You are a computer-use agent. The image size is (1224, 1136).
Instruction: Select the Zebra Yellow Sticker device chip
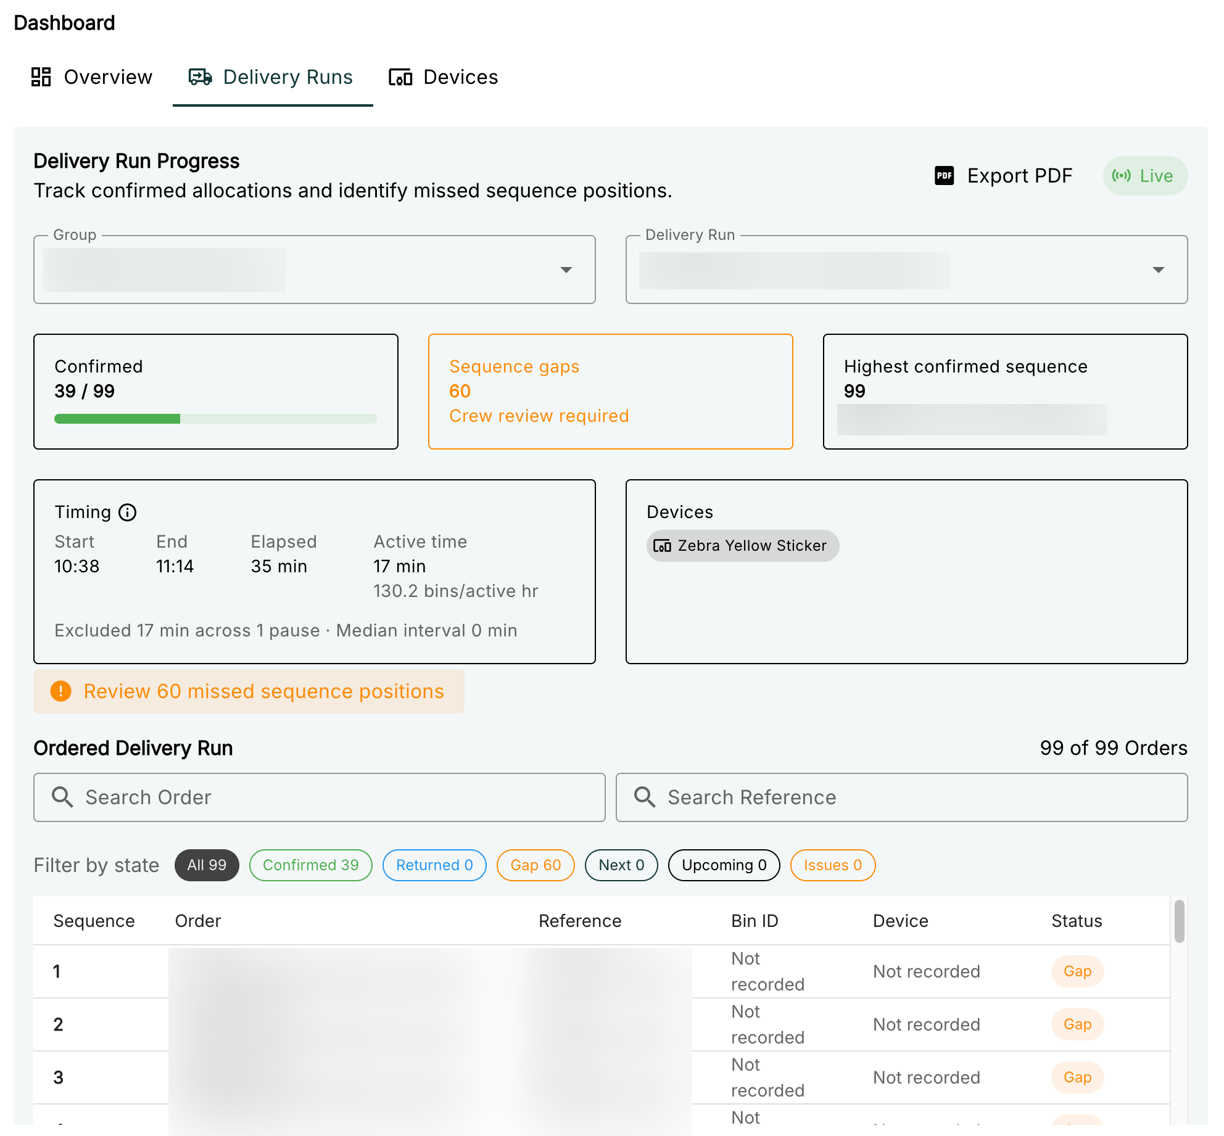click(743, 546)
